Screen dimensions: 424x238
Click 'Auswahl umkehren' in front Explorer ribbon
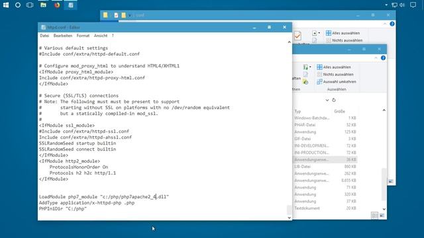337,81
